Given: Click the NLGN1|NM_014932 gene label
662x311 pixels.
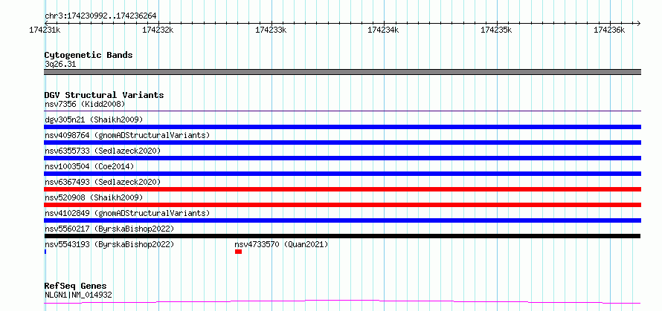Looking at the screenshot, I should coord(79,295).
